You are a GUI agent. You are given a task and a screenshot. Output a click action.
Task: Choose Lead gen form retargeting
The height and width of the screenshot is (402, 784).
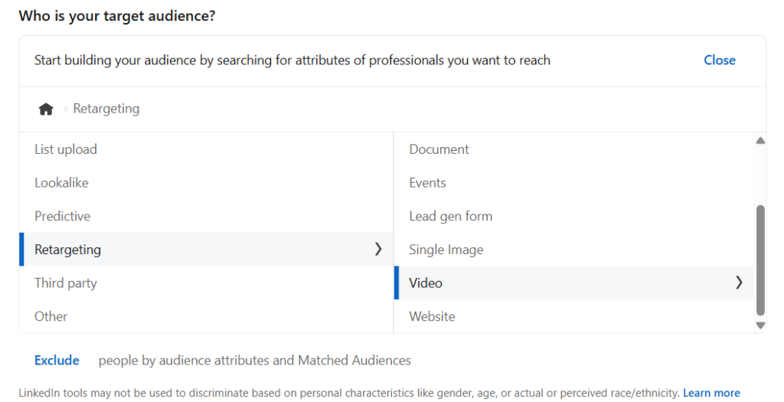coord(574,216)
